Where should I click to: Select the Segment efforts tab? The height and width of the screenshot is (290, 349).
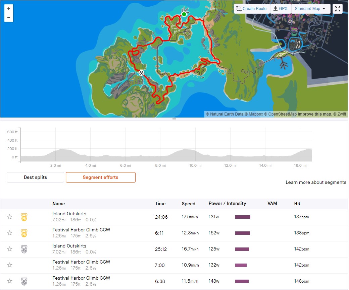[x=101, y=177]
